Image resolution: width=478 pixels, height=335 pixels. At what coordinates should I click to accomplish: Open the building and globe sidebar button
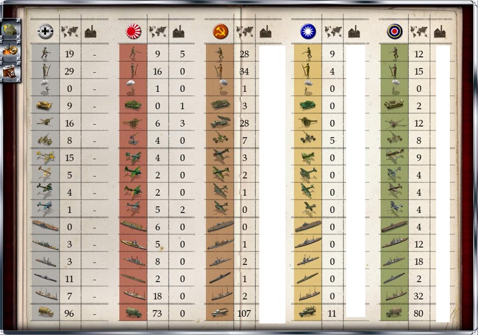tap(11, 29)
